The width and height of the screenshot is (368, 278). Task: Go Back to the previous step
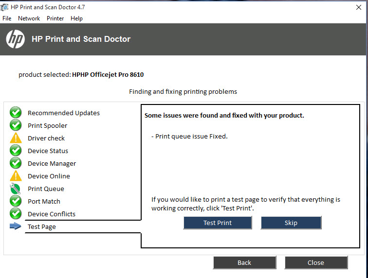(x=244, y=262)
